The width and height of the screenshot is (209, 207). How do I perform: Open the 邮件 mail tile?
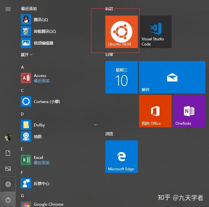coord(172,77)
